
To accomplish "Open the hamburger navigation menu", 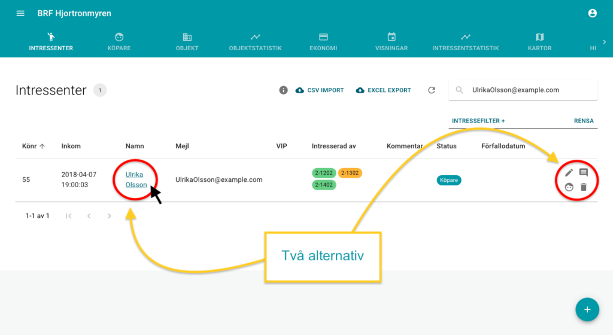I will coord(20,13).
